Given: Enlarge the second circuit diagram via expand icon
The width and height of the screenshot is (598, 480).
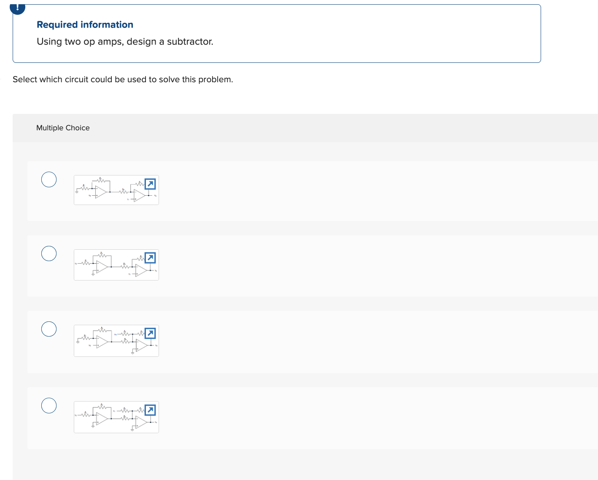Looking at the screenshot, I should (150, 258).
